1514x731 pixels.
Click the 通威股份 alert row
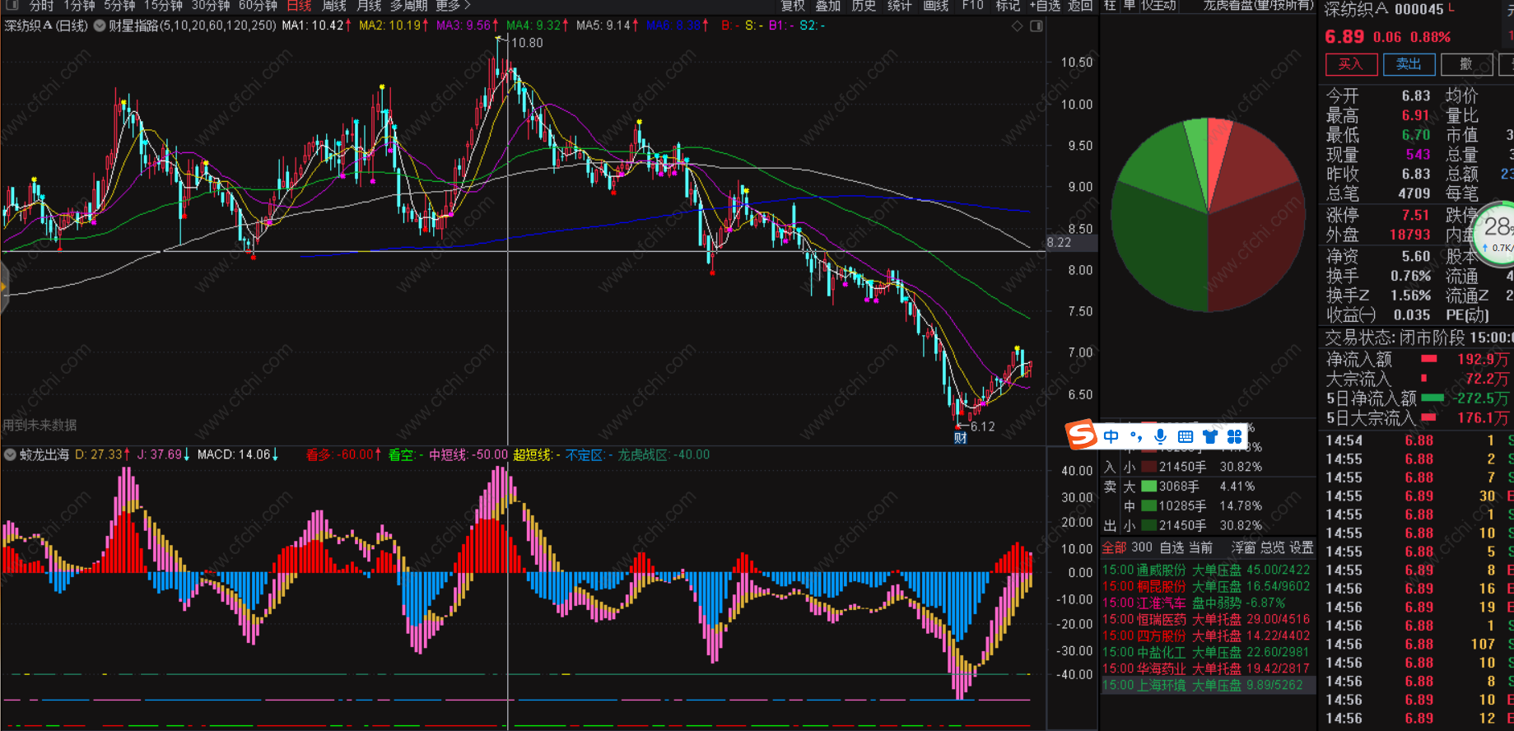1207,570
